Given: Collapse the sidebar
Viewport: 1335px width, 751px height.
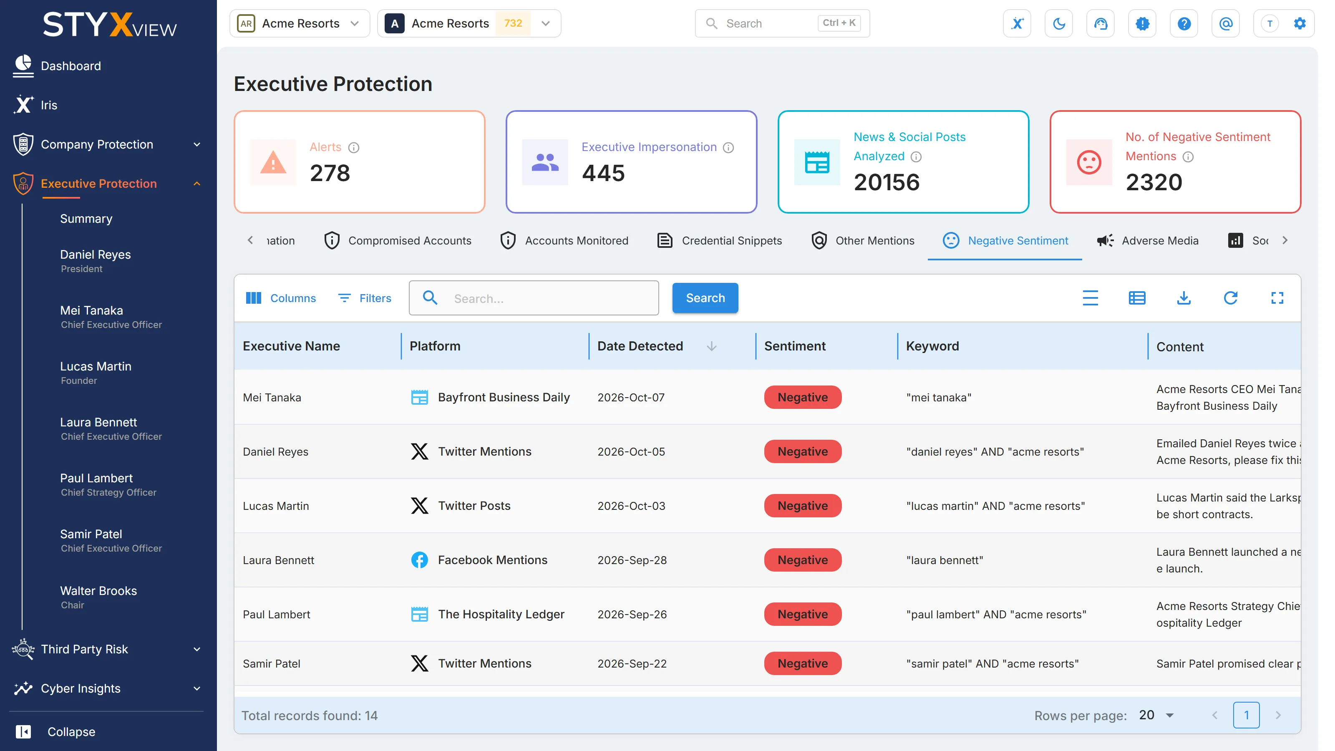Looking at the screenshot, I should pos(55,731).
